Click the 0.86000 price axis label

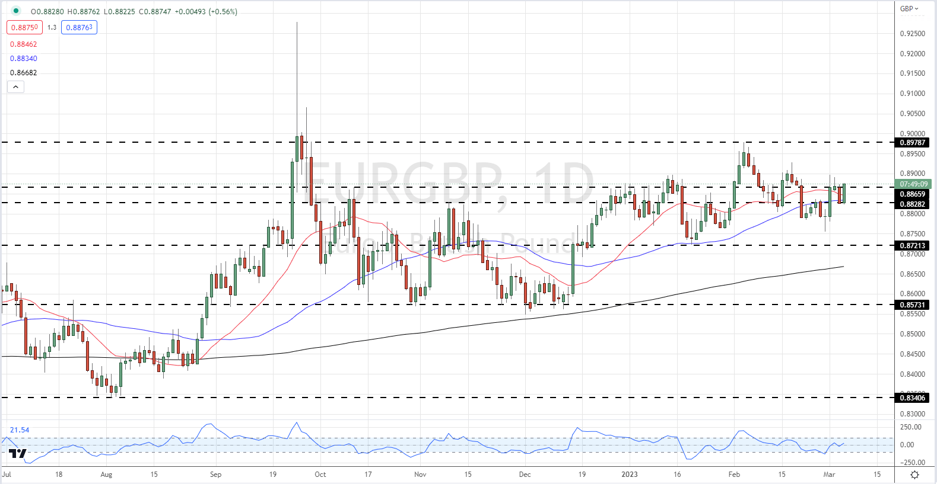tap(913, 294)
